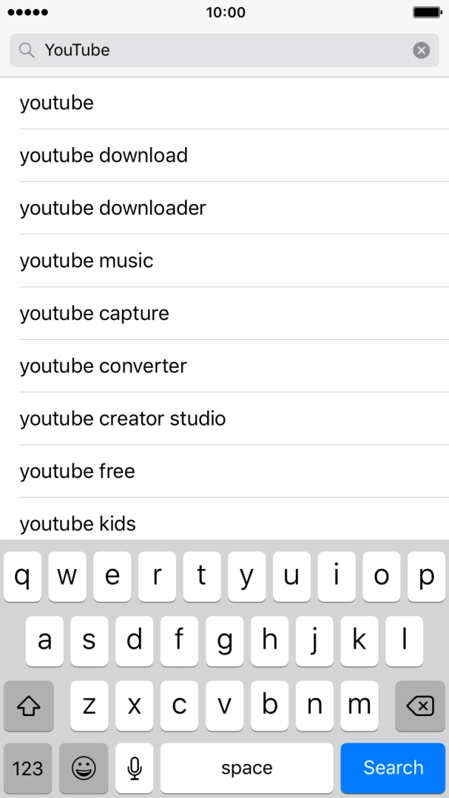Tap the blue Search button

(x=393, y=768)
